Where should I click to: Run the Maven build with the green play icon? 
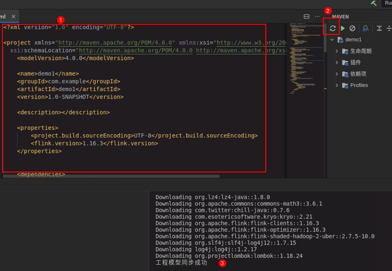pyautogui.click(x=343, y=28)
